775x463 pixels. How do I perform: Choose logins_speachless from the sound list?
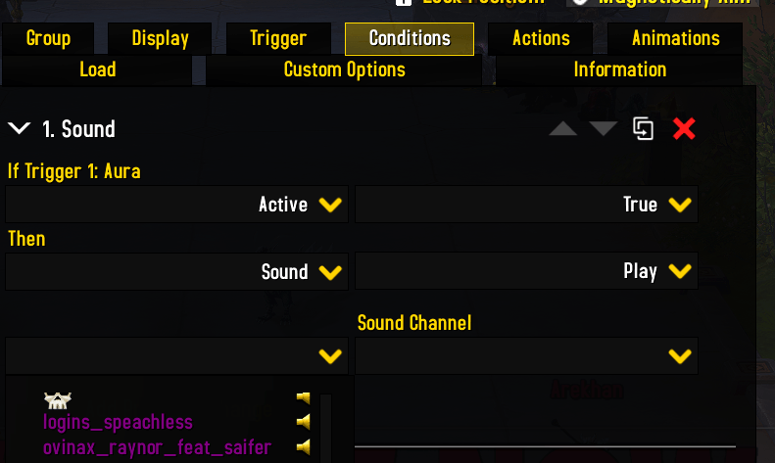118,422
